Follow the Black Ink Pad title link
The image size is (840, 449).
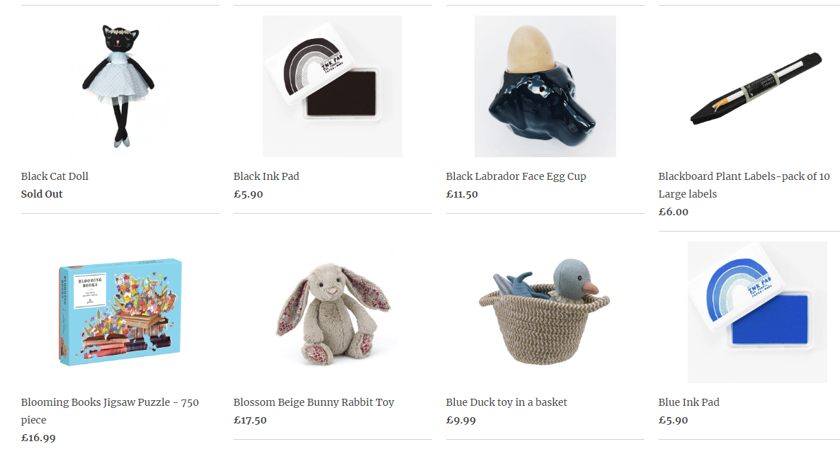[x=266, y=176]
